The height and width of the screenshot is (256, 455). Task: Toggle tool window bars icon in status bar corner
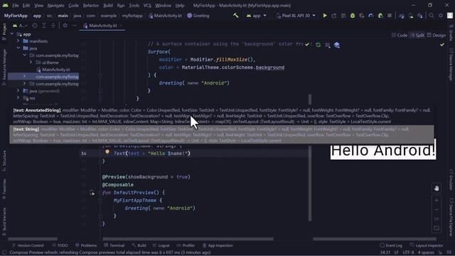click(x=4, y=252)
